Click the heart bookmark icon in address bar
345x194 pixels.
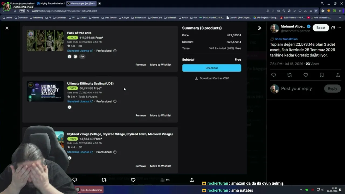pyautogui.click(x=300, y=11)
